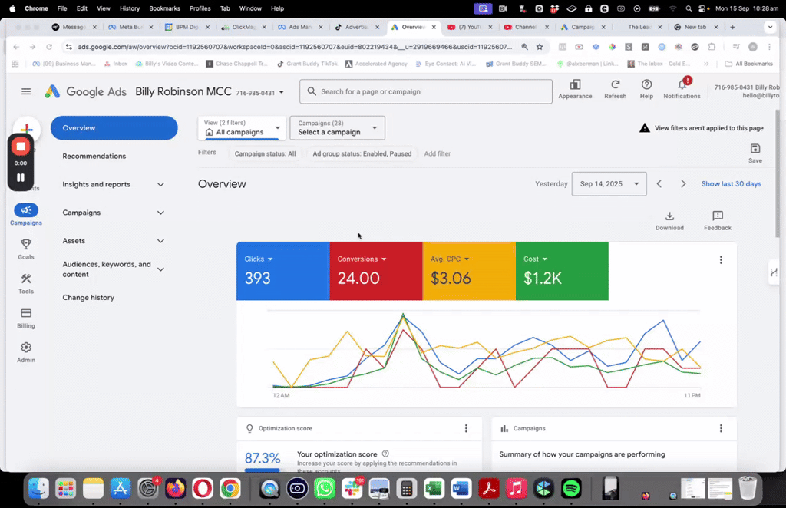
Task: Open Notifications bell
Action: (682, 89)
